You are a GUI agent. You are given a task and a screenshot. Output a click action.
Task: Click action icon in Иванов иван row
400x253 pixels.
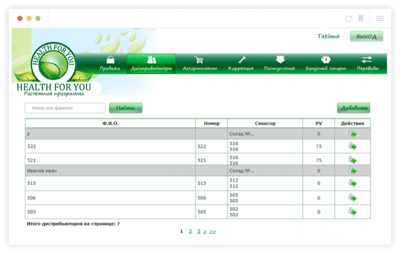352,171
